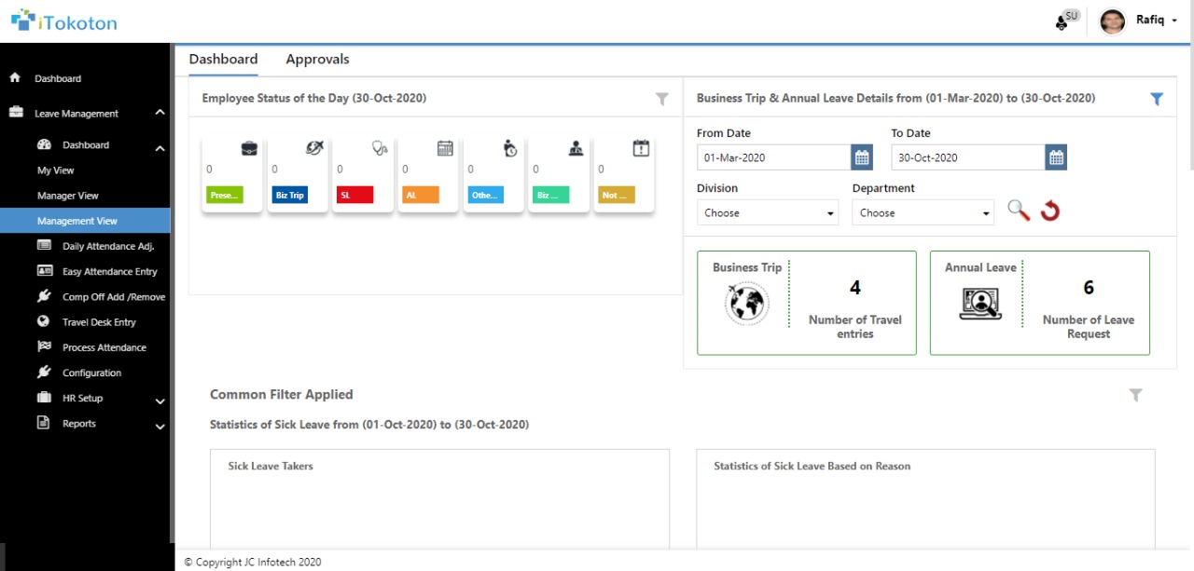This screenshot has width=1194, height=571.
Task: Open My View in sidebar
Action: point(56,170)
